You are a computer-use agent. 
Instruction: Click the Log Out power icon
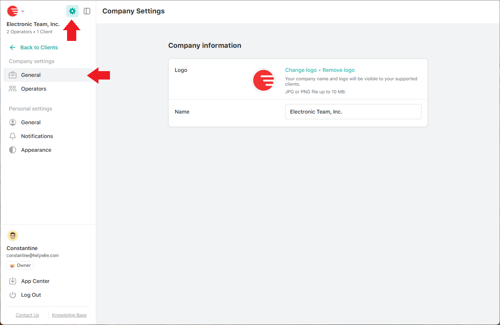coord(13,295)
